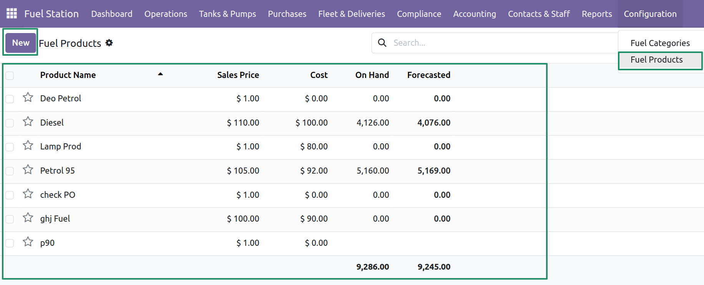The width and height of the screenshot is (704, 285).
Task: Sort by the Sales Price column
Action: 238,75
